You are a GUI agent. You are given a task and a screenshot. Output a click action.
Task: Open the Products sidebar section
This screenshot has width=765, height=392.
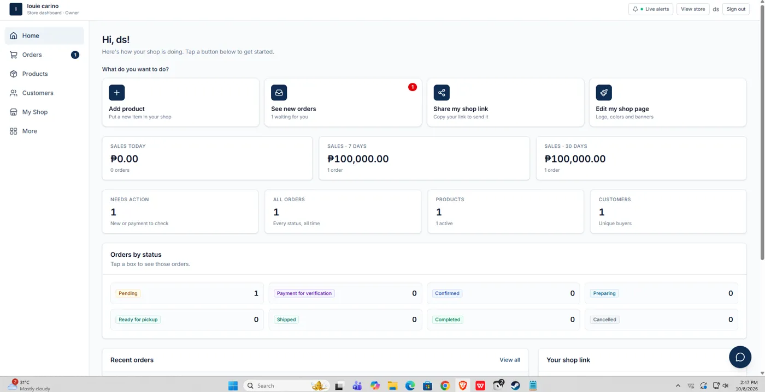coord(44,74)
